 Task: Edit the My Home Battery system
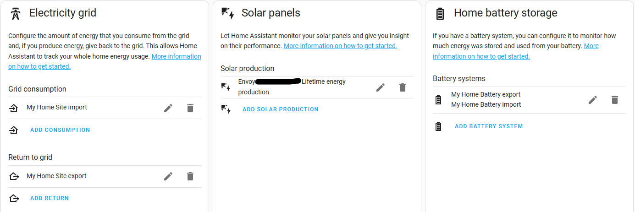(593, 100)
